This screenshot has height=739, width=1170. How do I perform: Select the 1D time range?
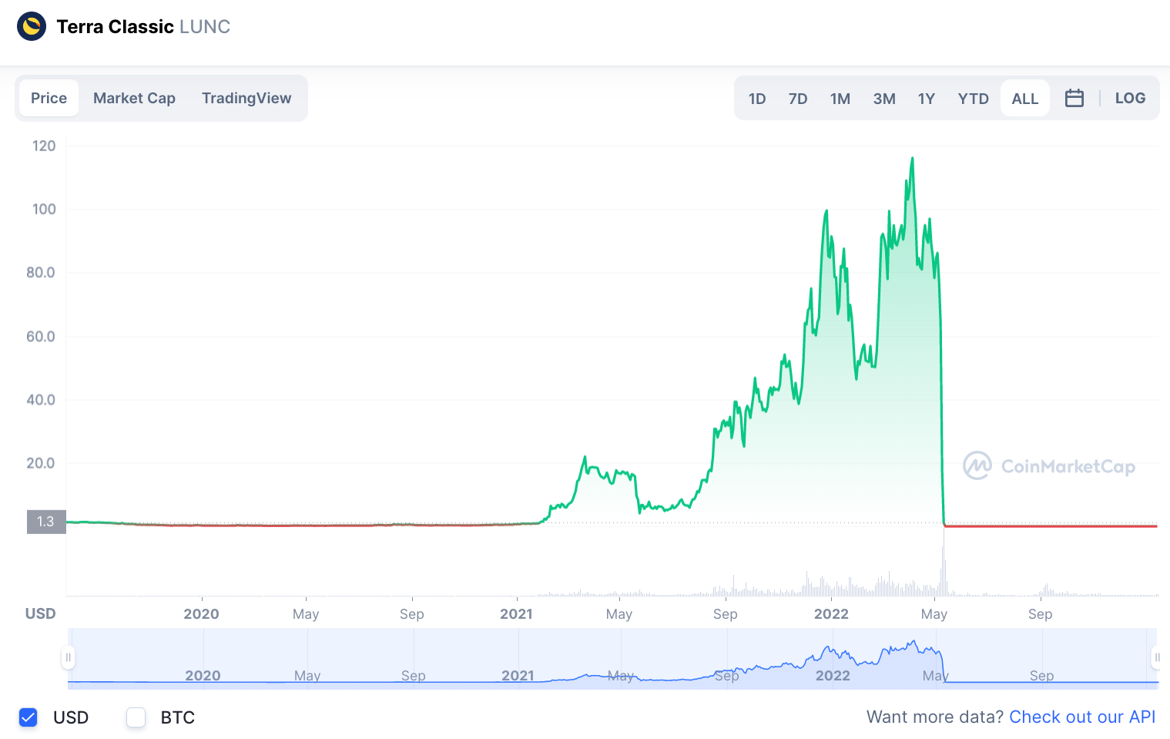point(757,99)
